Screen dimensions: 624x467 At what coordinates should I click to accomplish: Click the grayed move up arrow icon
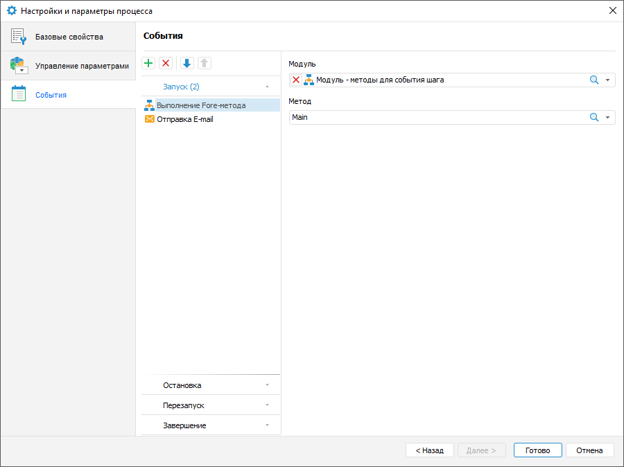pyautogui.click(x=204, y=63)
